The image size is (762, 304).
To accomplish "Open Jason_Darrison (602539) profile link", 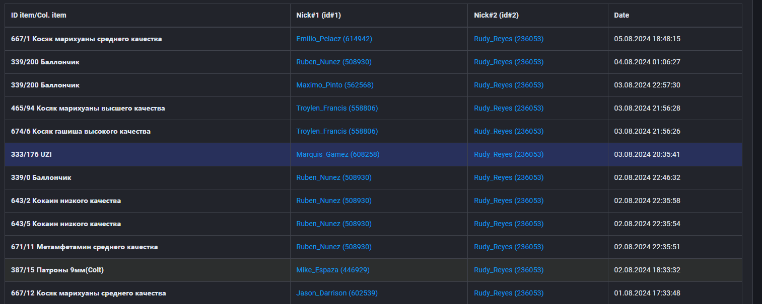I will pyautogui.click(x=336, y=293).
